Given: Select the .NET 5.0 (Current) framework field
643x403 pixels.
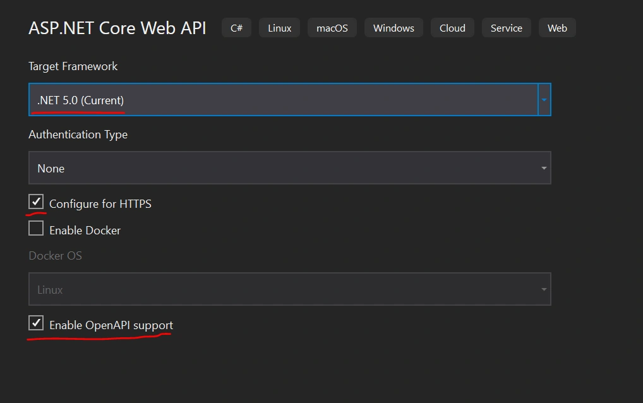Looking at the screenshot, I should click(284, 100).
